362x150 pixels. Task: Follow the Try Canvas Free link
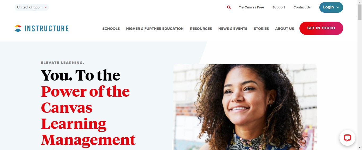[251, 7]
